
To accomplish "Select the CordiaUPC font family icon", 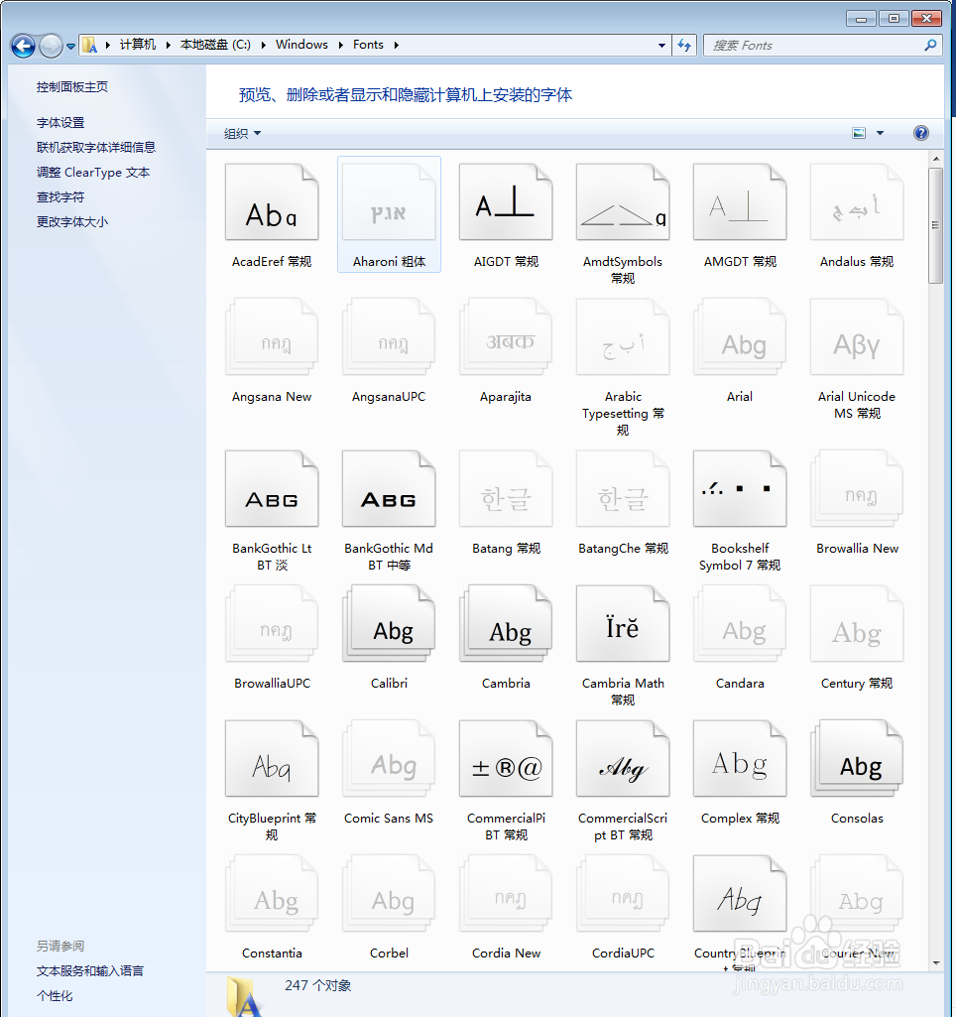I will pyautogui.click(x=623, y=894).
